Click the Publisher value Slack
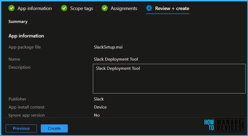The height and width of the screenshot is (136, 248). pyautogui.click(x=99, y=99)
